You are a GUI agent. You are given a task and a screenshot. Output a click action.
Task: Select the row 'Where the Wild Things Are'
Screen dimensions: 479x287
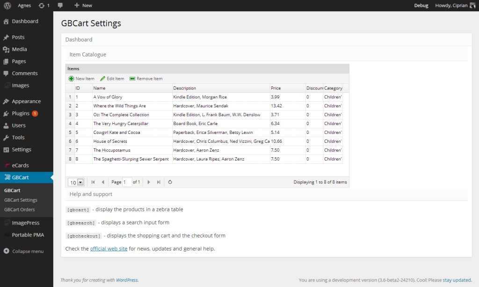pos(204,106)
